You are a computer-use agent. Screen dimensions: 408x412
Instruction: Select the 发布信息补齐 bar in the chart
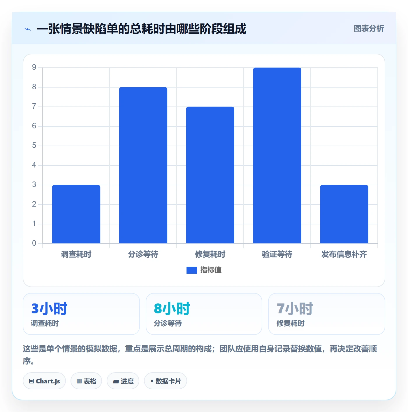click(x=344, y=214)
